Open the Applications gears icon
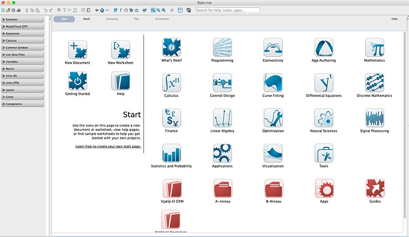This screenshot has width=409, height=237. [x=222, y=153]
